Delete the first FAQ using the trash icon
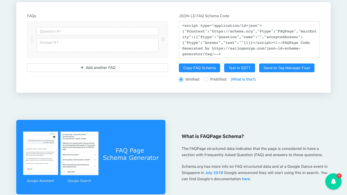The height and width of the screenshot is (195, 347). (x=163, y=39)
